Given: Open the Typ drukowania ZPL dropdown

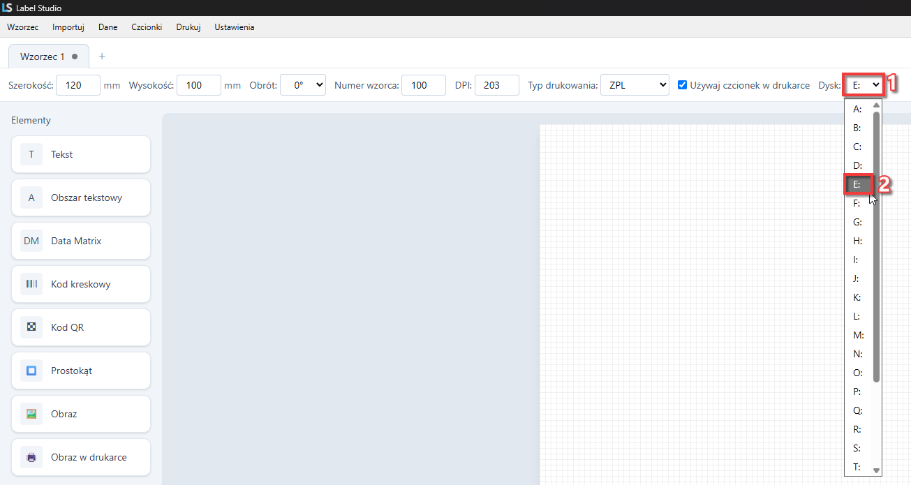Looking at the screenshot, I should click(635, 85).
